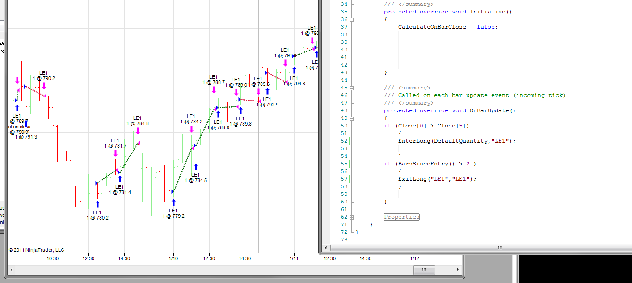Click the chart horizontal scrollbar thumb
The width and height of the screenshot is (632, 283).
[x=424, y=270]
